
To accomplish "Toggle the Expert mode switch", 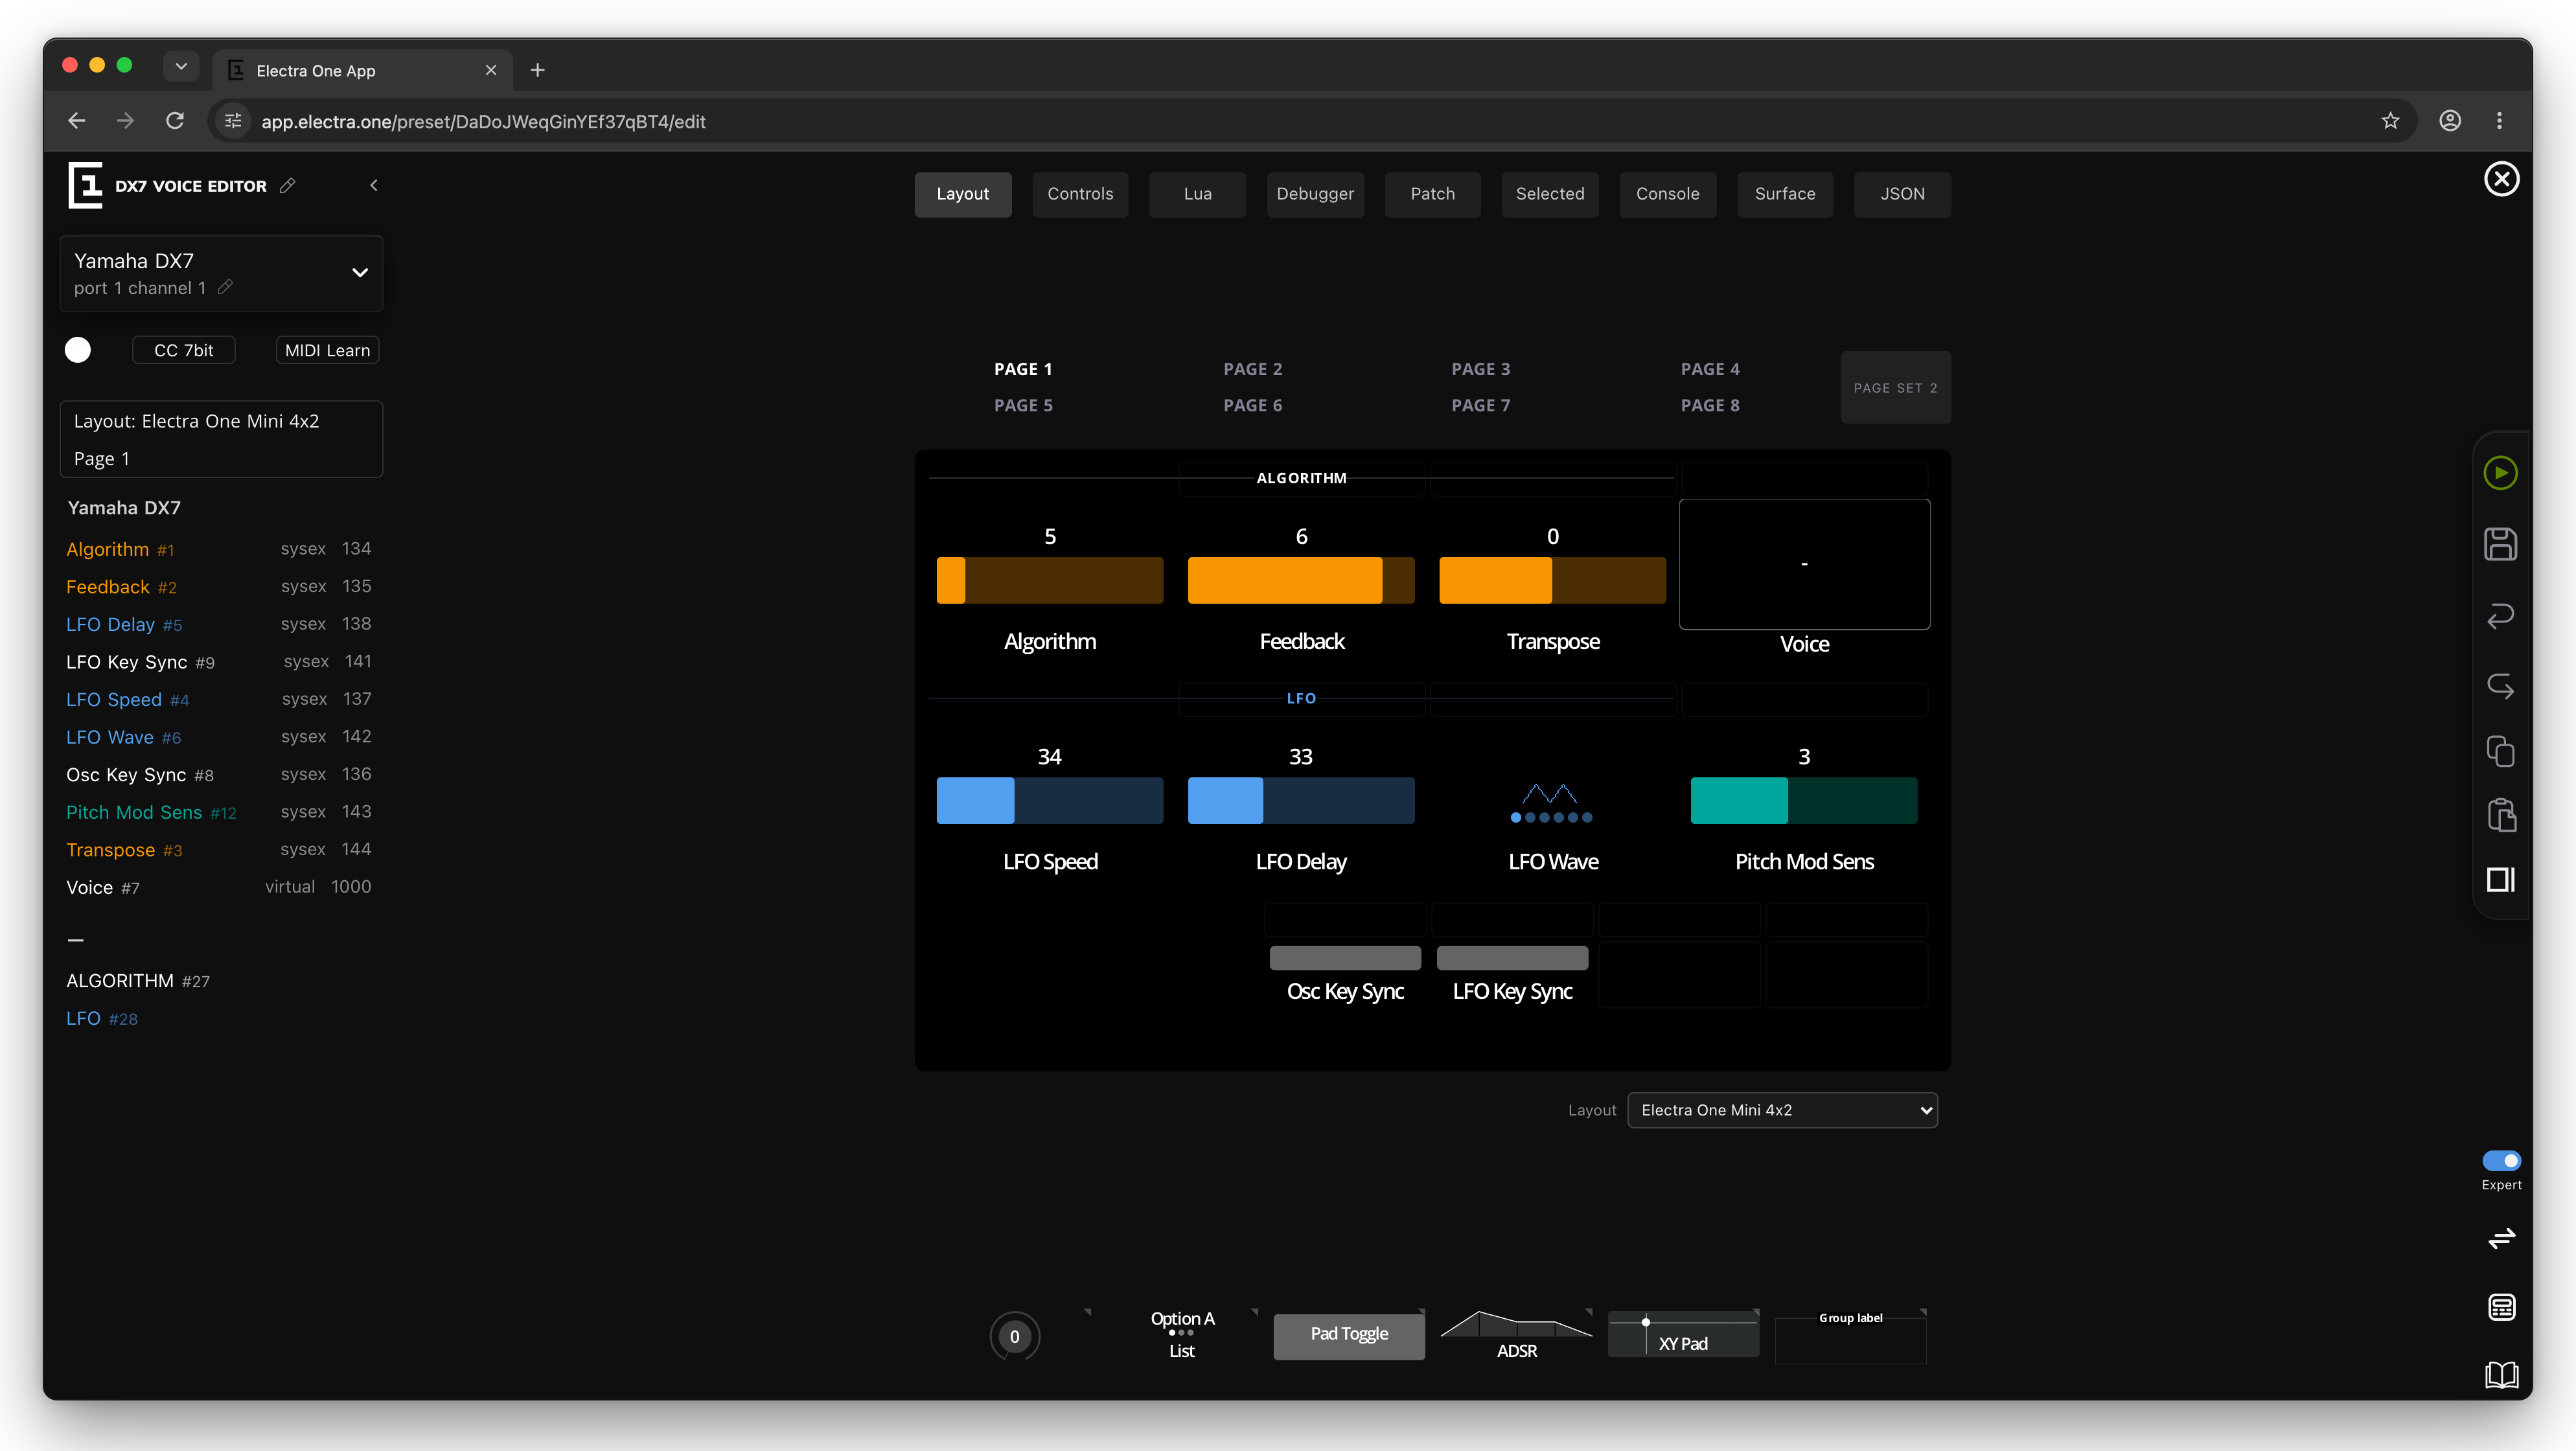I will (x=2501, y=1160).
